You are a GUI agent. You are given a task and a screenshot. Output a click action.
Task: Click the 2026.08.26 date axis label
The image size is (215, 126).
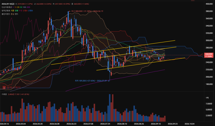pos(139,124)
